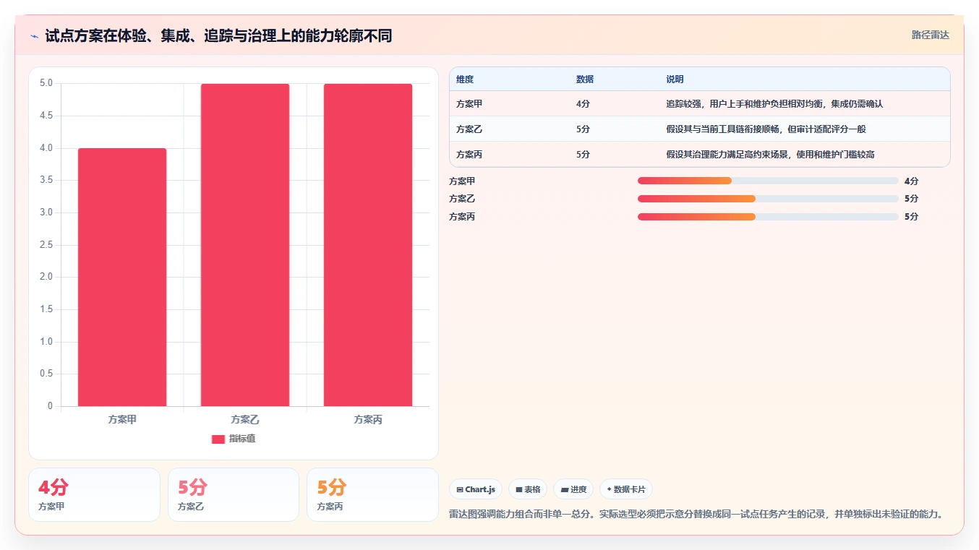The width and height of the screenshot is (979, 550).
Task: Click the 方案乙 progress row label
Action: (462, 199)
